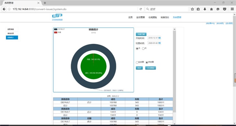Select the 天 (day) radio option

pos(137,48)
